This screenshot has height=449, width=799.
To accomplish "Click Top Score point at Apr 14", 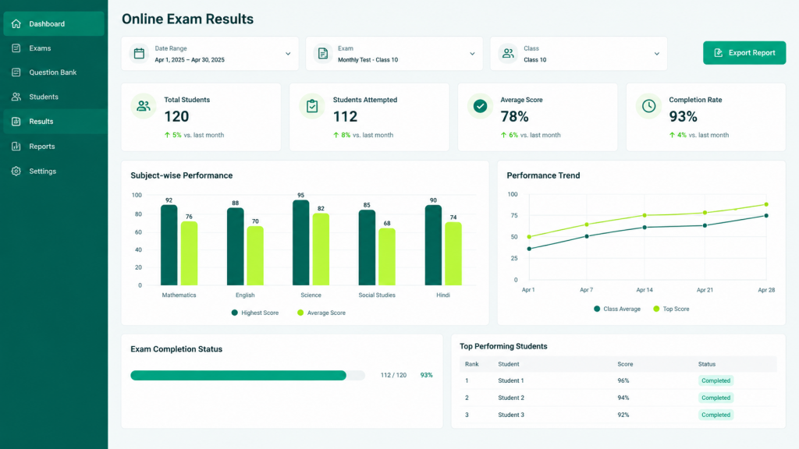I will click(x=645, y=215).
